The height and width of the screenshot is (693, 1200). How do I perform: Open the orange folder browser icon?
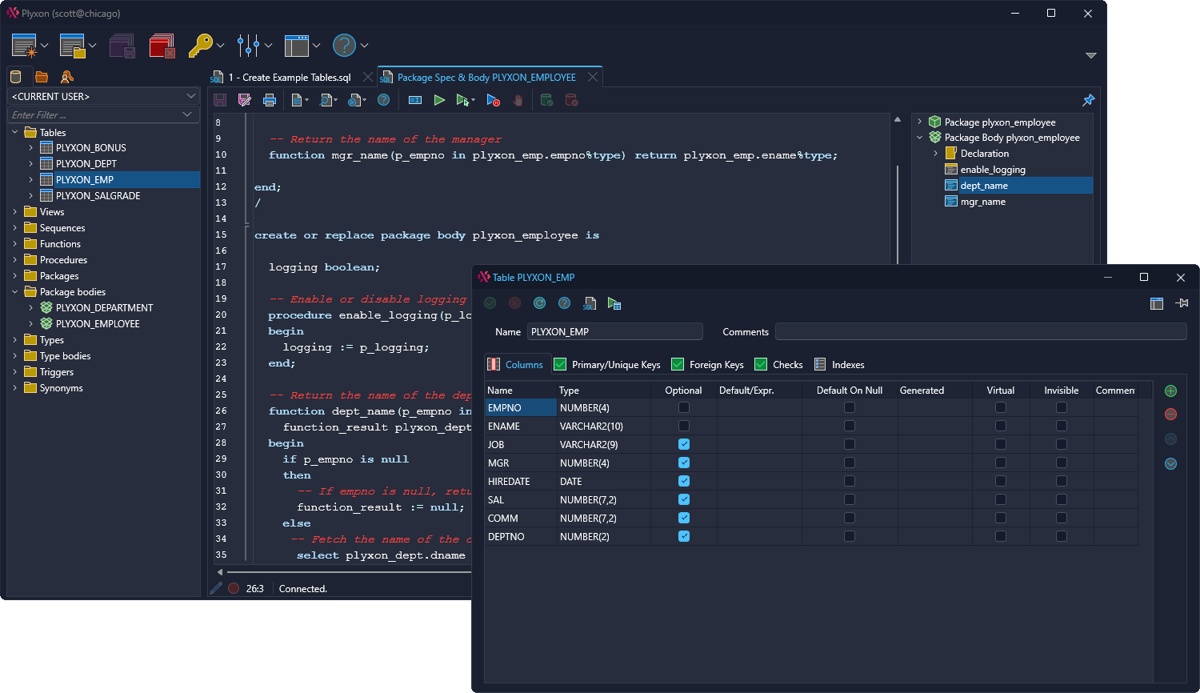(x=42, y=77)
